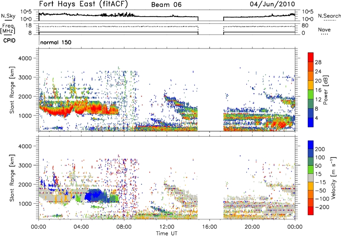Click the 'Power [dB]' colorbar label
This screenshot has height=236, width=341.
point(325,90)
